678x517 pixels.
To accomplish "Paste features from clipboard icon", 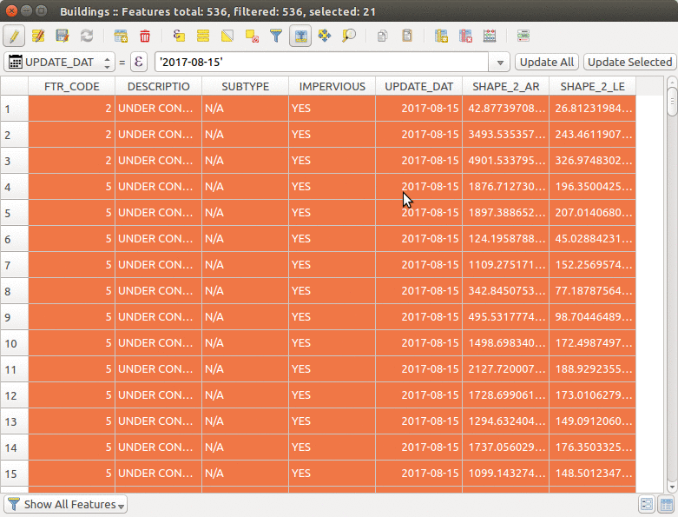I will click(x=407, y=36).
